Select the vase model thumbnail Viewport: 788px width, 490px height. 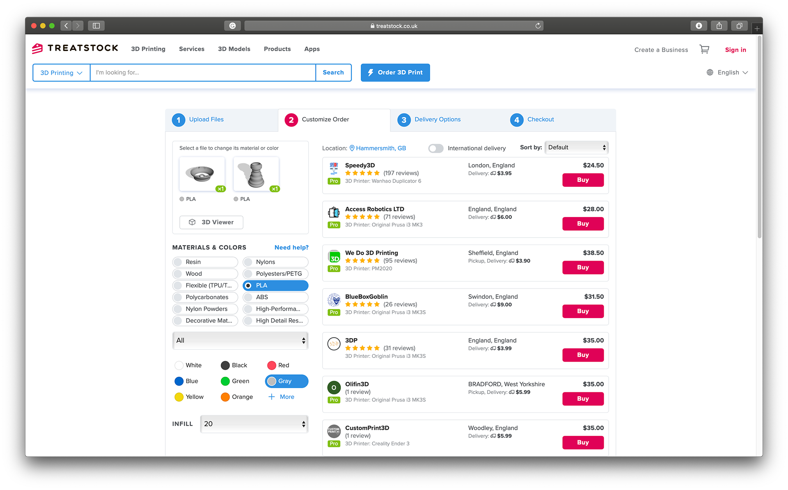click(256, 174)
